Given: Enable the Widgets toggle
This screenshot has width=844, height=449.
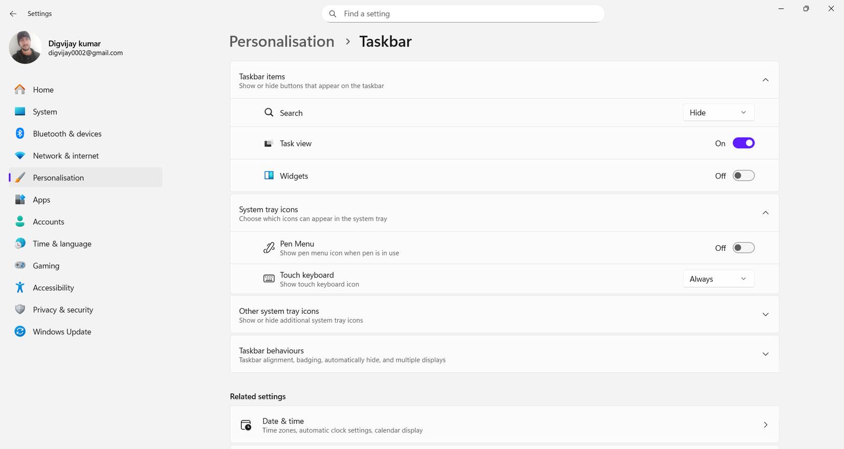Looking at the screenshot, I should click(x=743, y=176).
